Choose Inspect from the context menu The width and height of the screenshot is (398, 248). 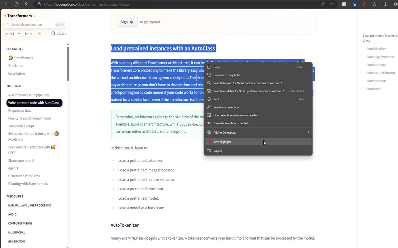coord(258,151)
